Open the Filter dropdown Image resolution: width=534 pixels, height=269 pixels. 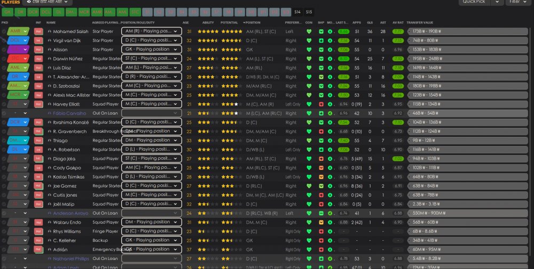(518, 2)
